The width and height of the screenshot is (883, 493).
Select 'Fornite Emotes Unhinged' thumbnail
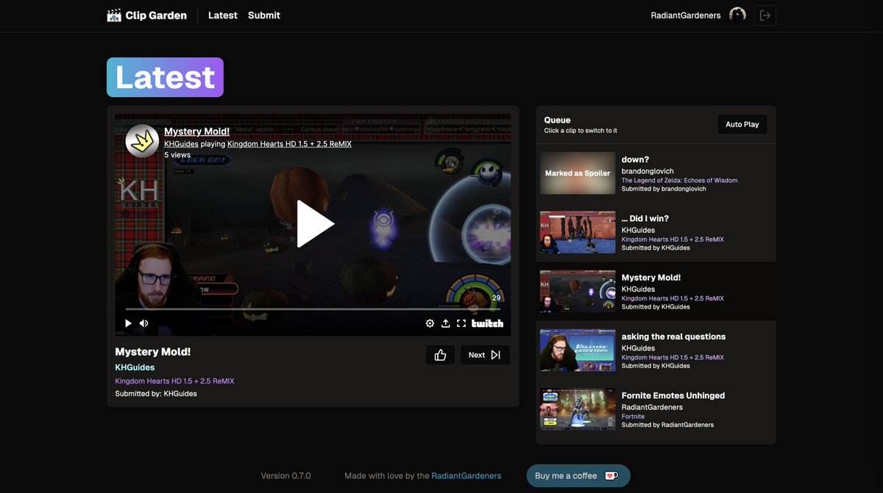pyautogui.click(x=578, y=409)
